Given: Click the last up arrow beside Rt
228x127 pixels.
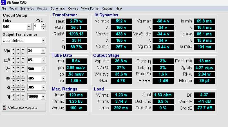Looking at the screenshot, I should click(23, 86).
